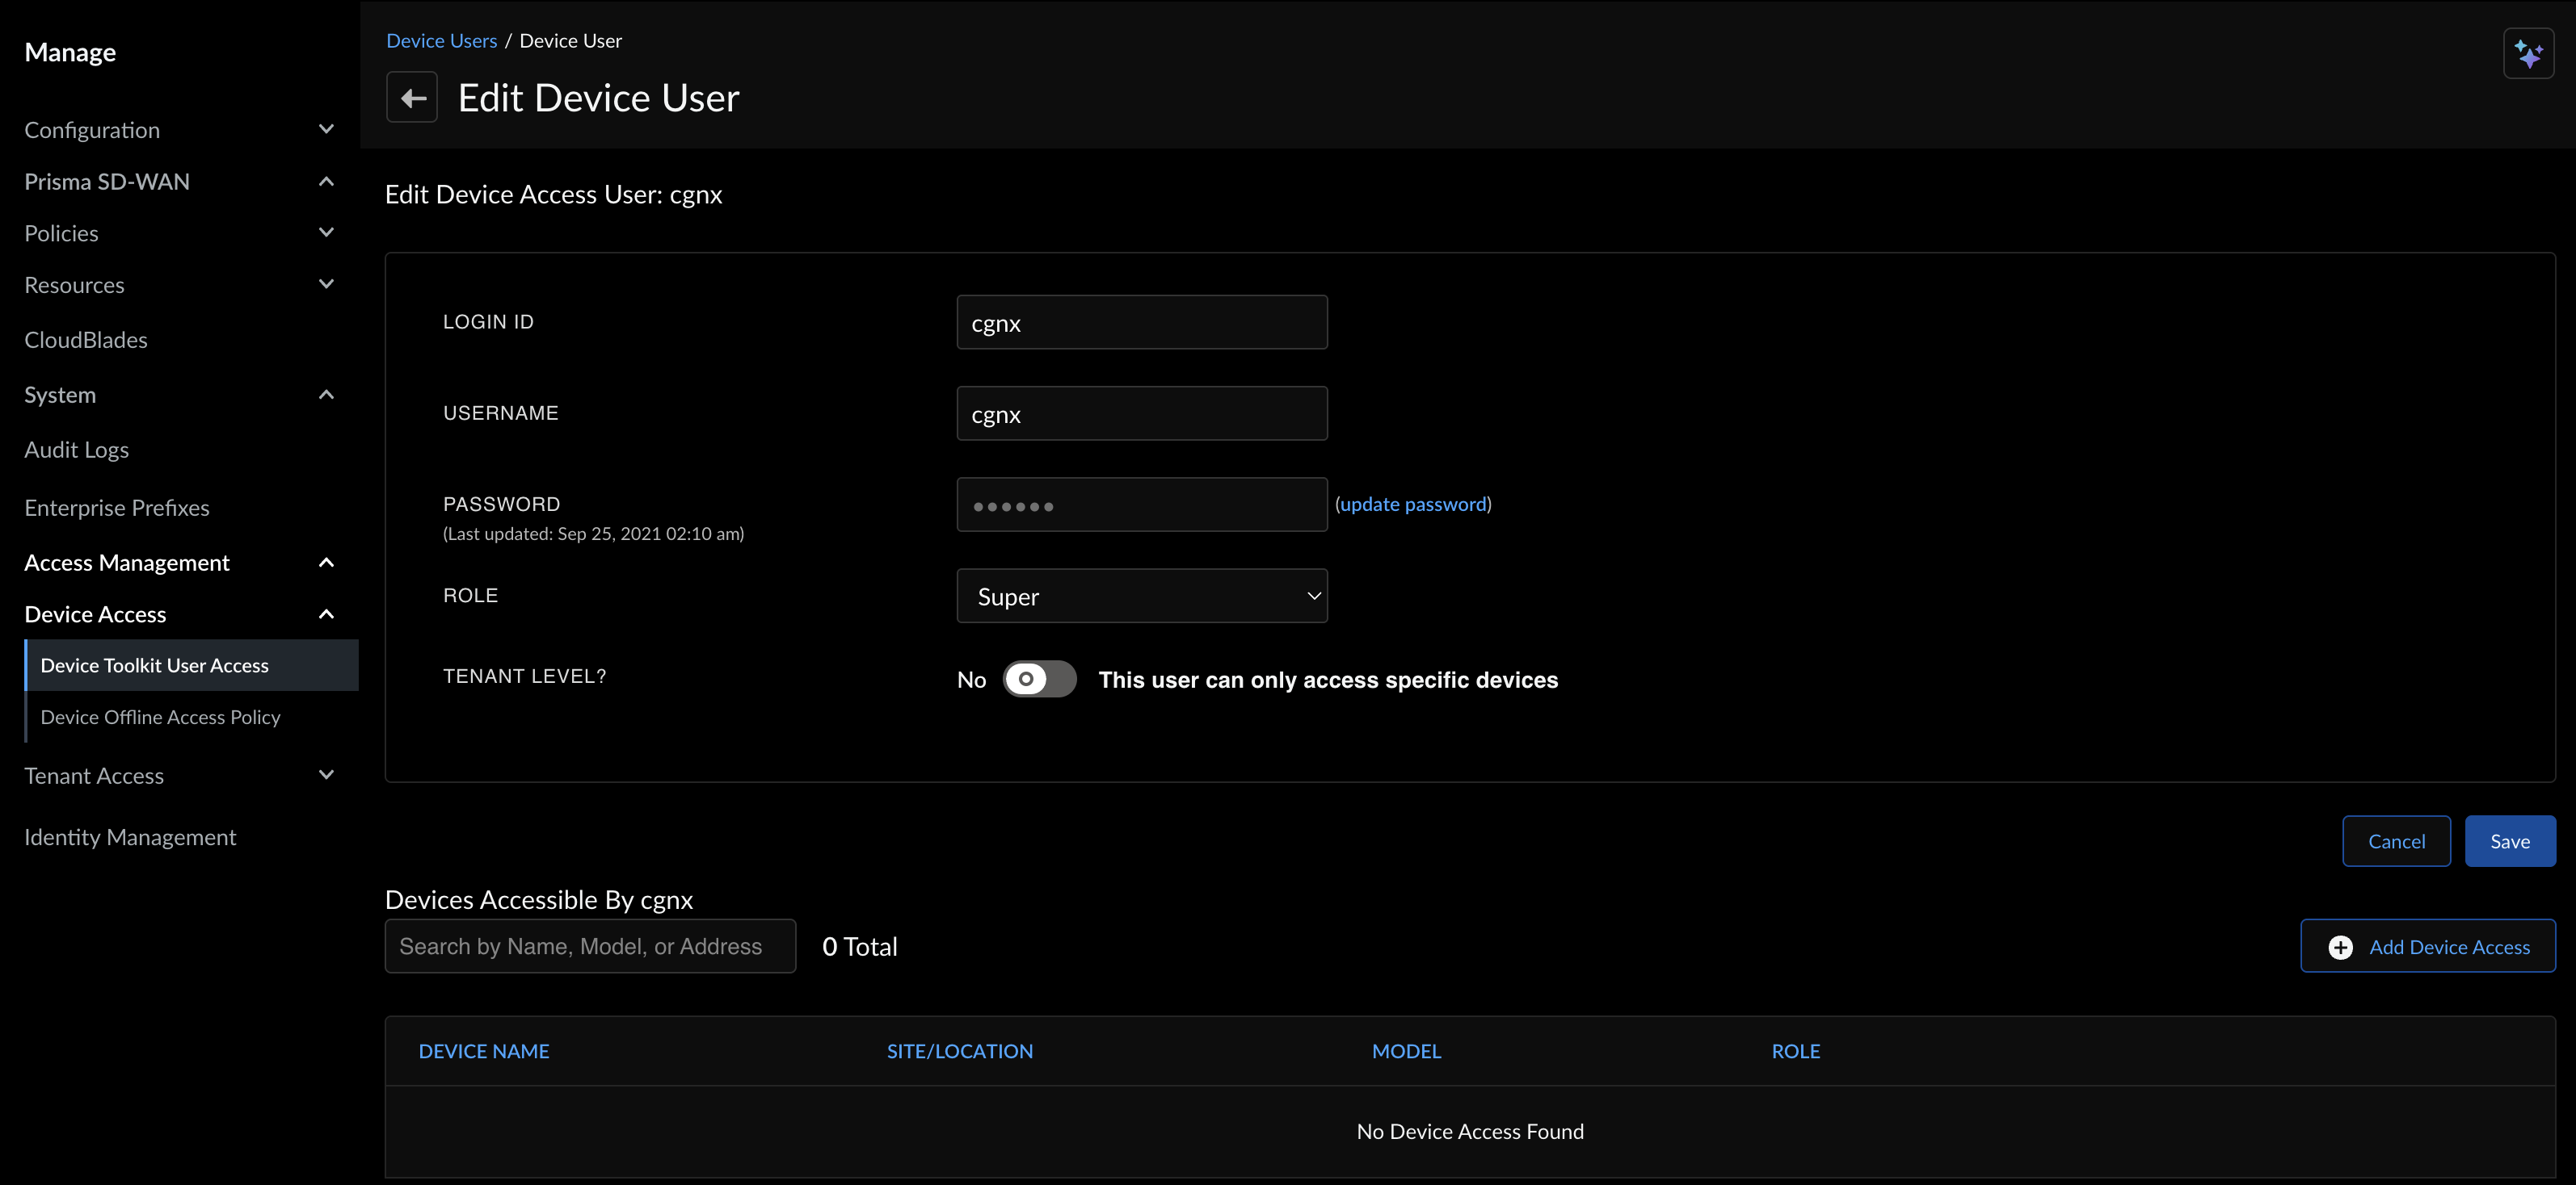
Task: Click the device search field
Action: point(589,945)
